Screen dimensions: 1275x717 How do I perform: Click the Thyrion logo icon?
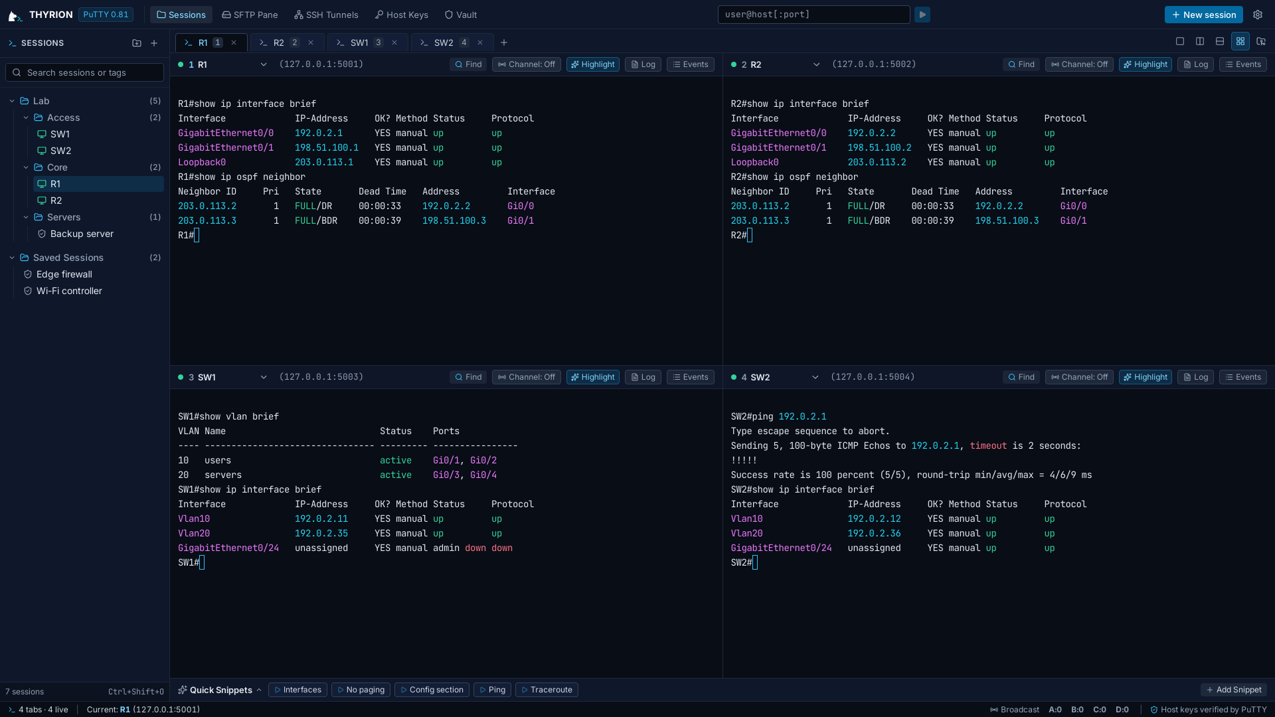(15, 15)
